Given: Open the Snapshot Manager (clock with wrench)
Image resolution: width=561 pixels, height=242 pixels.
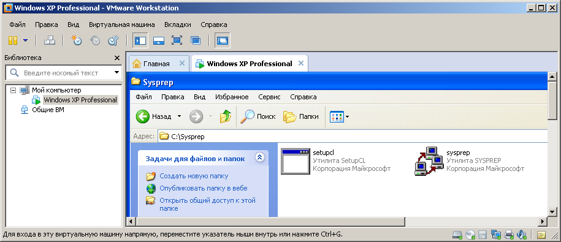Looking at the screenshot, I should tap(113, 40).
